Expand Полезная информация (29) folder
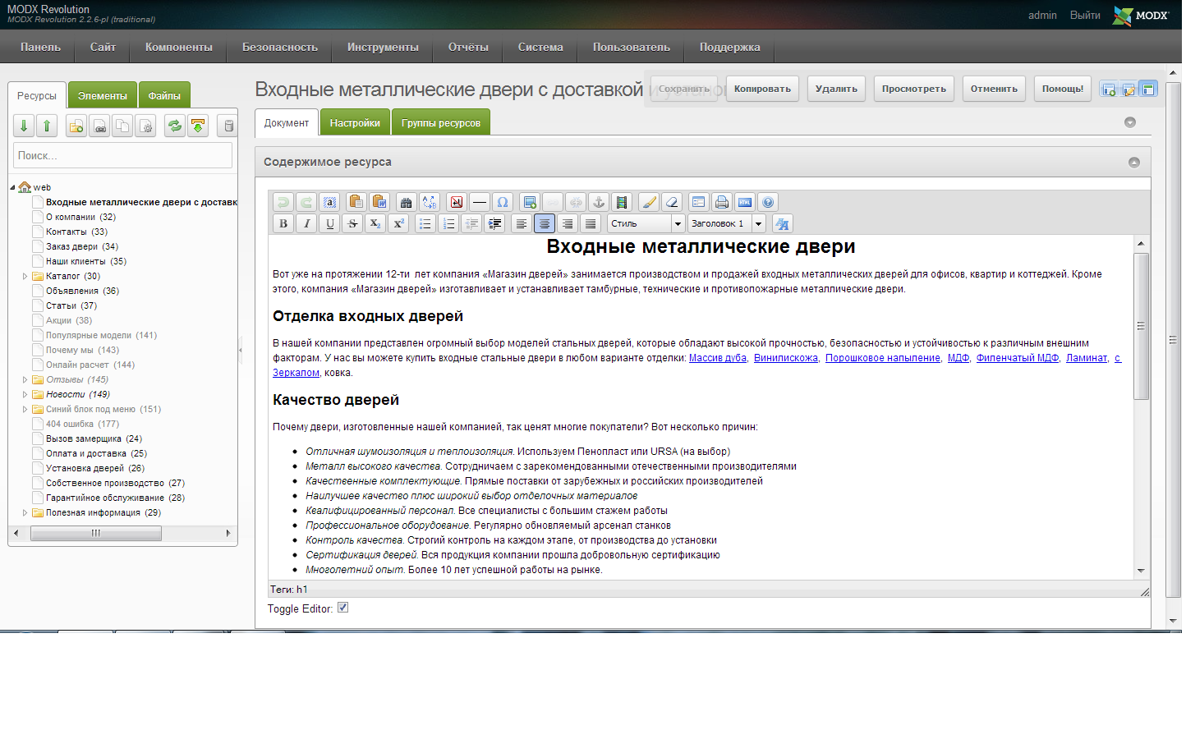The height and width of the screenshot is (739, 1186). tap(25, 513)
